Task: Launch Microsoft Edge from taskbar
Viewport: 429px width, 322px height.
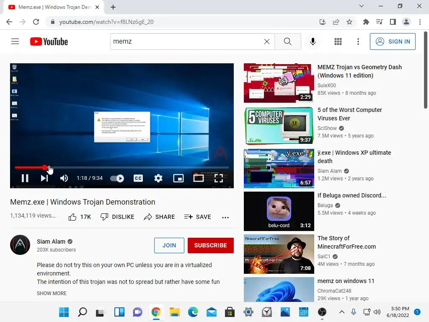Action: pyautogui.click(x=193, y=312)
